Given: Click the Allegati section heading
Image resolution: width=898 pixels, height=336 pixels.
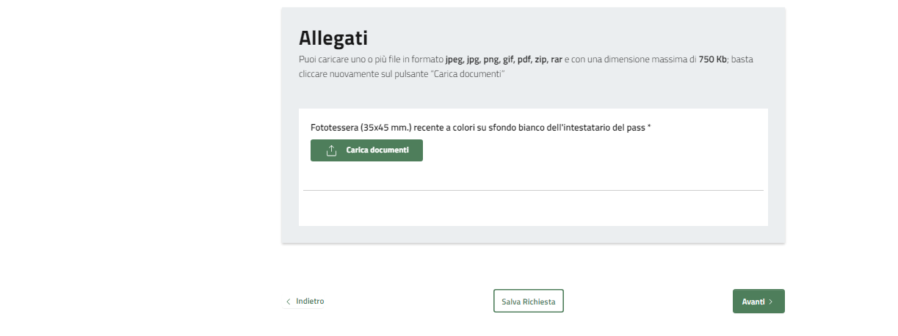Looking at the screenshot, I should pyautogui.click(x=333, y=38).
